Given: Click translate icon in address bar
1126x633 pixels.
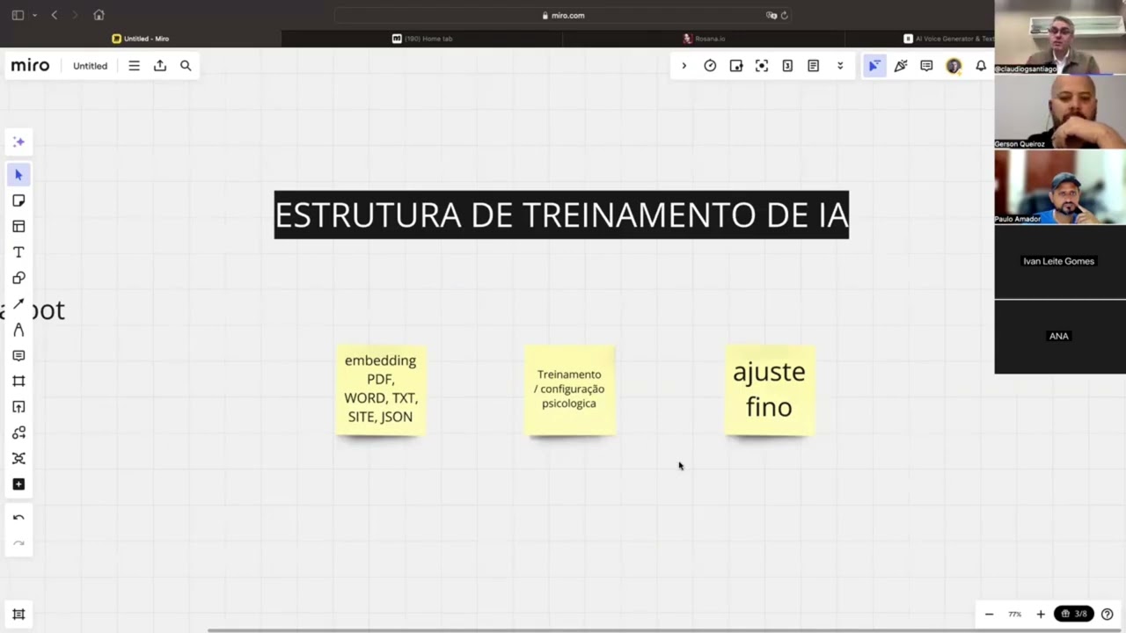Looking at the screenshot, I should coord(771,15).
